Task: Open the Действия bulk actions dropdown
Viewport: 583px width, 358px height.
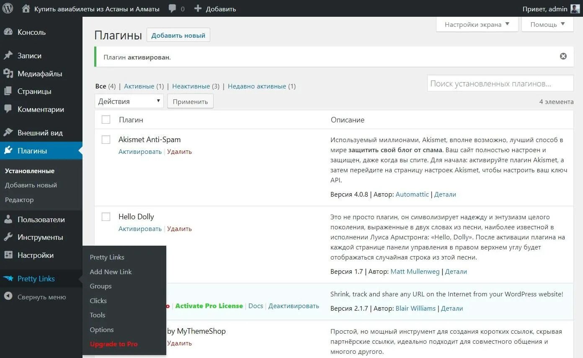Action: click(x=129, y=101)
